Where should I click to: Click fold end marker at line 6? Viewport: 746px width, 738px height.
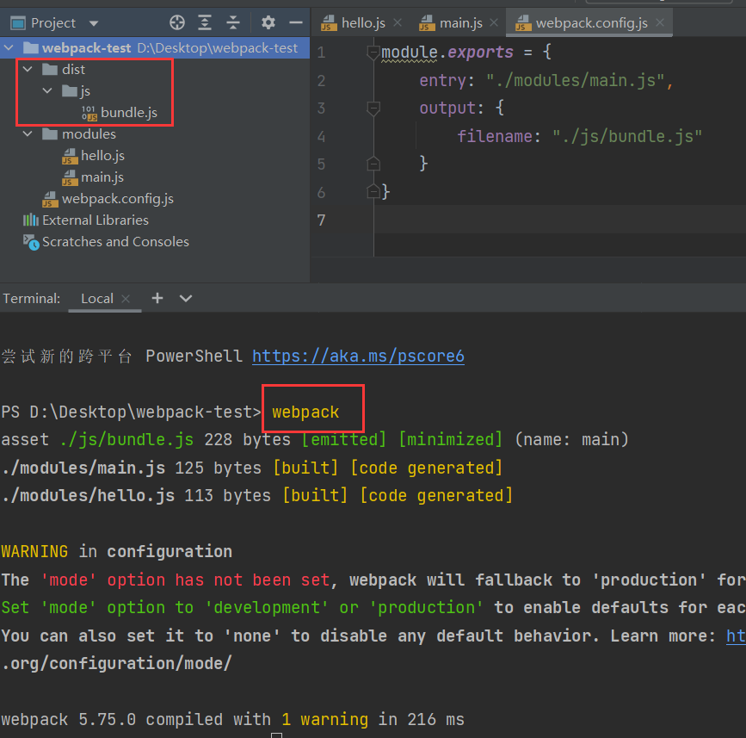click(373, 192)
